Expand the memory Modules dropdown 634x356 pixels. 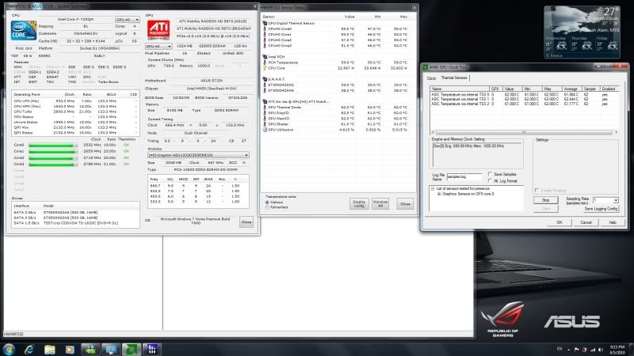point(198,154)
